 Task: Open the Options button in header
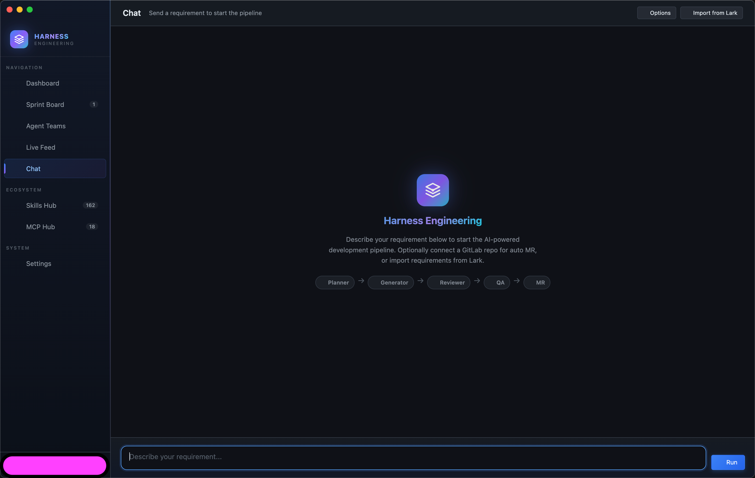[x=657, y=13]
